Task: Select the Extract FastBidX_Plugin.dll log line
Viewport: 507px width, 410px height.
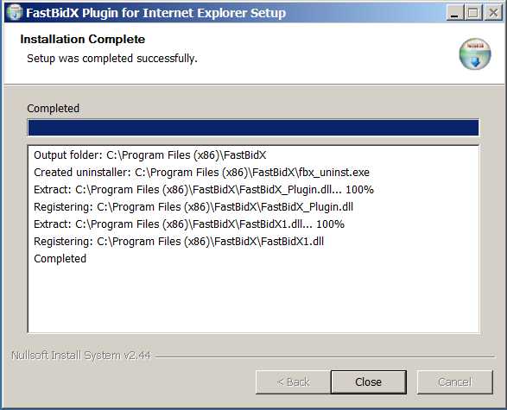Action: (x=204, y=189)
